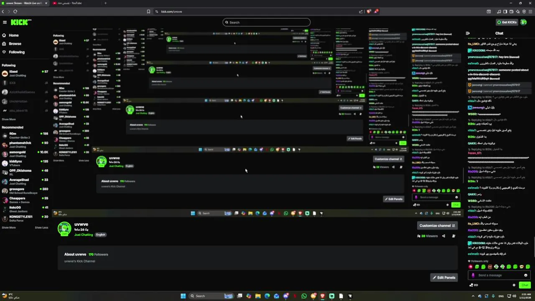Click Customize channel button
The image size is (535, 301).
coord(437,225)
